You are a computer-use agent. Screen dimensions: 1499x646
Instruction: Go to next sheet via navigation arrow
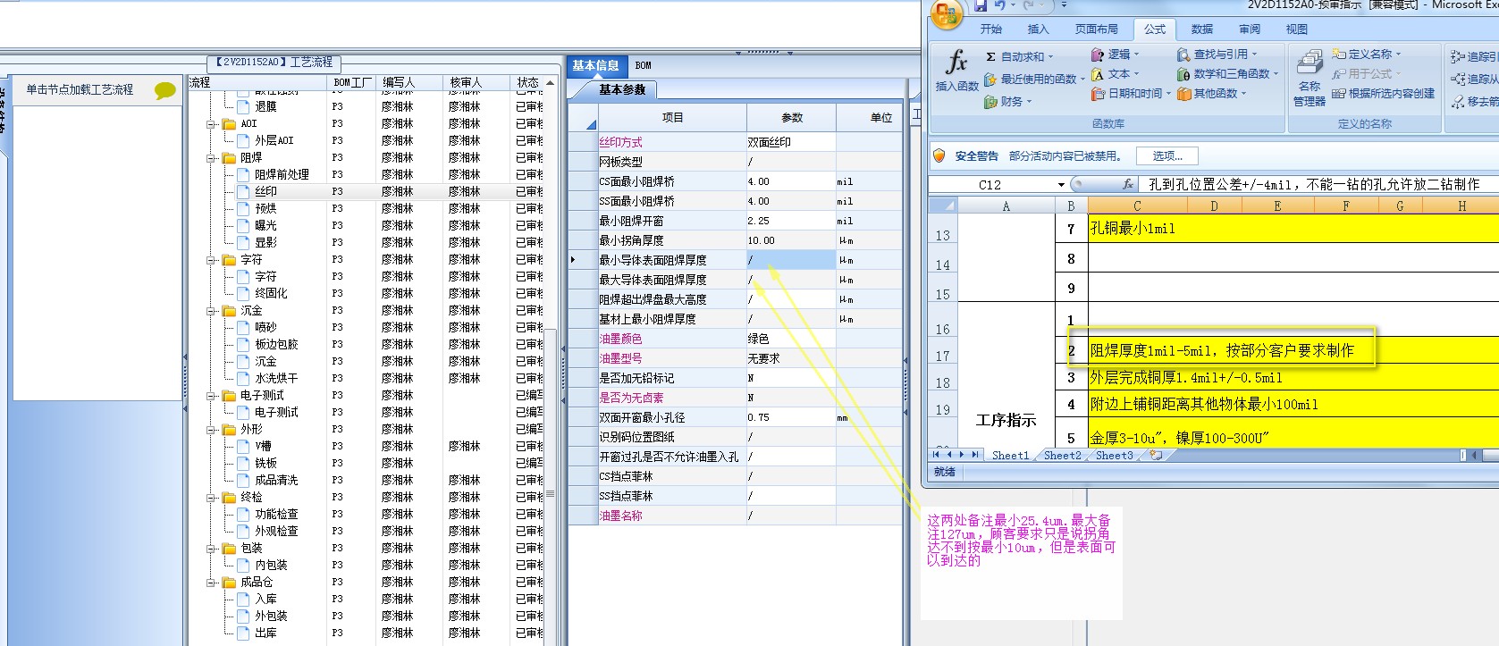[x=962, y=455]
